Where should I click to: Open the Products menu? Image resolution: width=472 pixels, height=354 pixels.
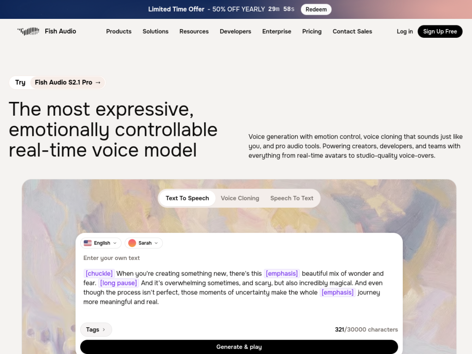click(119, 31)
